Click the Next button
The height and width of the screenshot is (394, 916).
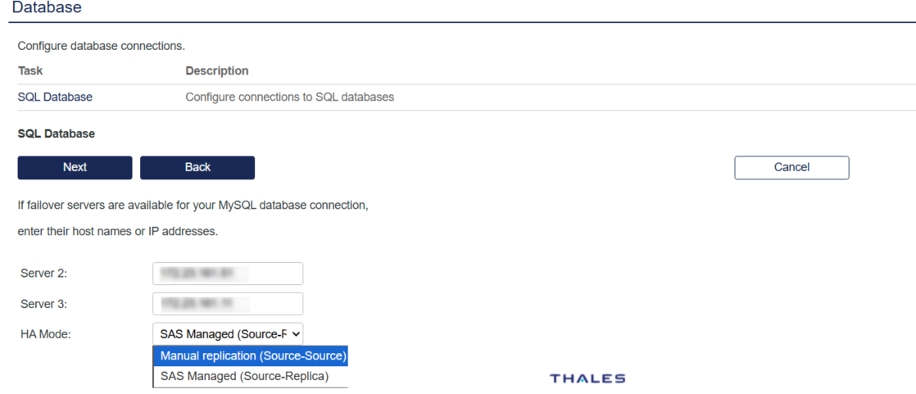[75, 167]
